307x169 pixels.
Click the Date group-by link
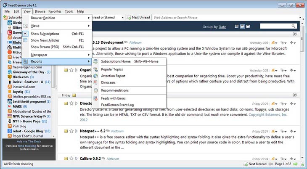(x=222, y=27)
